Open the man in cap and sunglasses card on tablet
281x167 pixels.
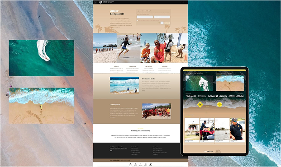(x=238, y=130)
